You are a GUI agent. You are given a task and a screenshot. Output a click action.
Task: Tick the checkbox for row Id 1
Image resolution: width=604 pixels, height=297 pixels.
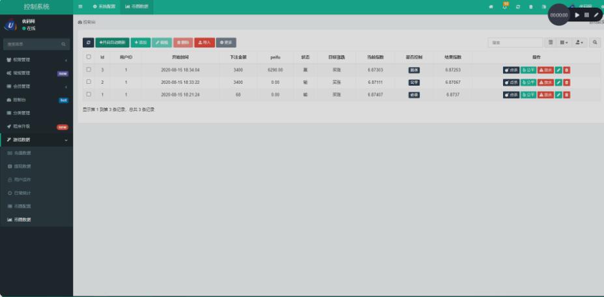[89, 94]
